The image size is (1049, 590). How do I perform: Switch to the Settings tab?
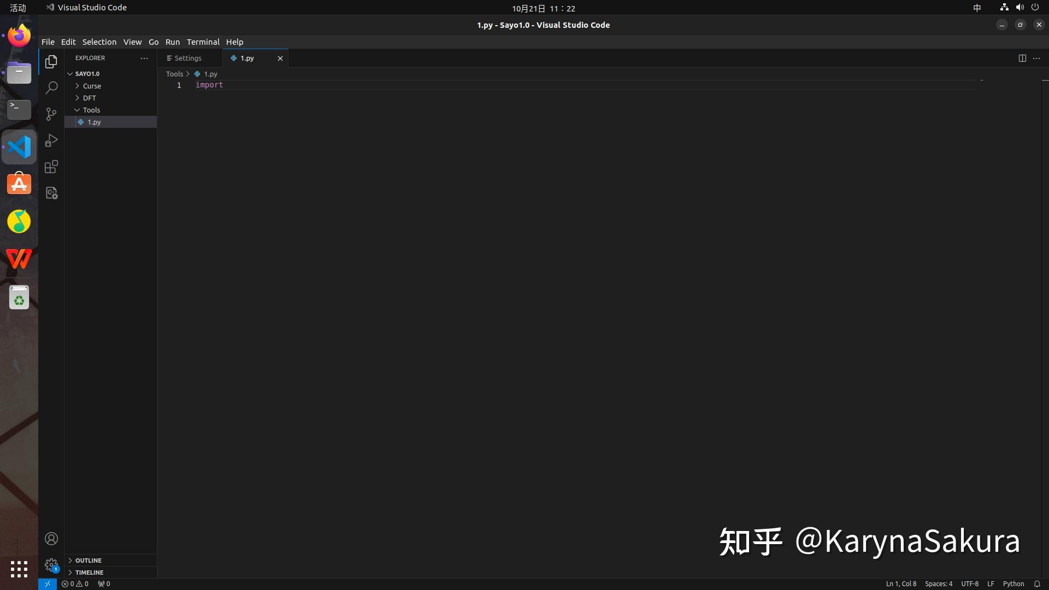(188, 58)
